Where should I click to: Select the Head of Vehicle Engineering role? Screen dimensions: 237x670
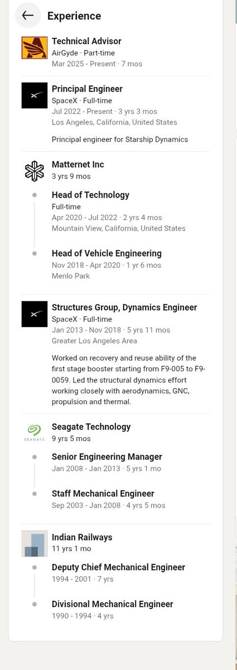coord(107,253)
